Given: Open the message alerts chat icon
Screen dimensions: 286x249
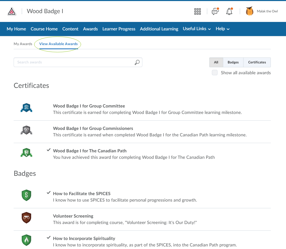Looking at the screenshot, I should click(215, 11).
